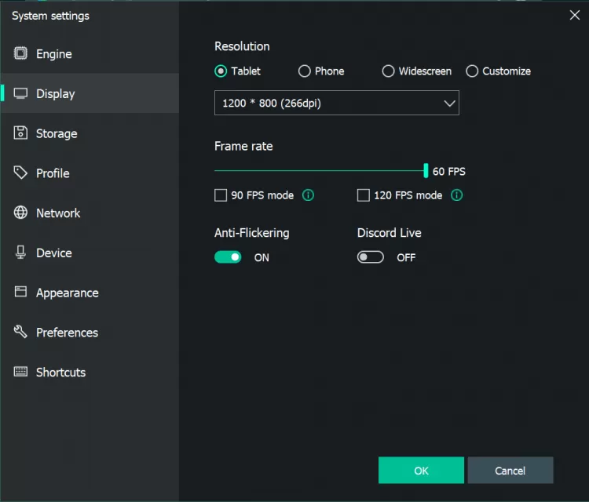Enable the 120 FPS mode checkbox

point(364,195)
